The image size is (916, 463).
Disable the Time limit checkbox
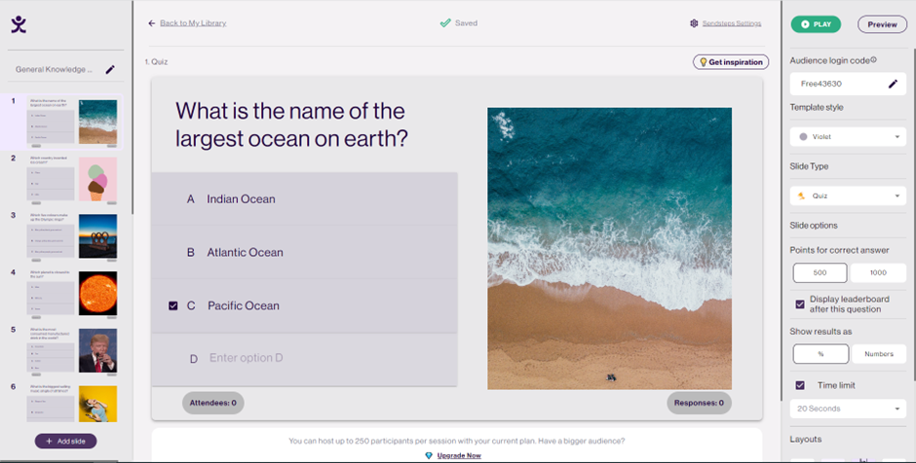click(x=800, y=385)
